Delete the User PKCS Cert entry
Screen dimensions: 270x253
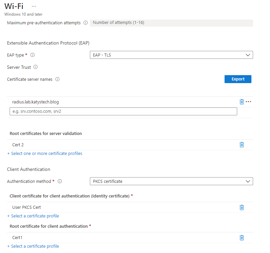pyautogui.click(x=241, y=207)
